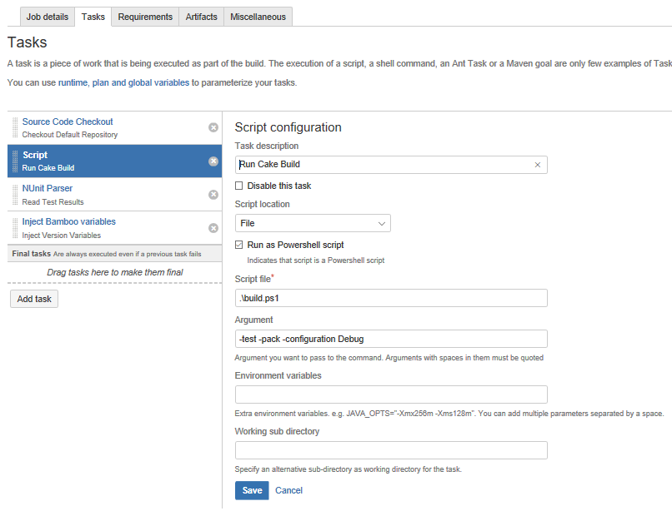Remove the Script task with its delete icon
The image size is (672, 511).
tap(213, 160)
